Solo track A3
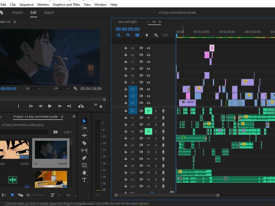This screenshot has width=275, height=206. tap(156, 124)
